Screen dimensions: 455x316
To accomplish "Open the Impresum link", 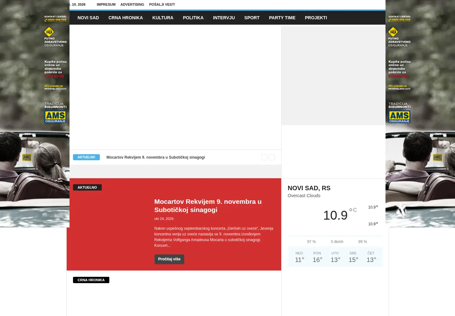I will tap(106, 4).
